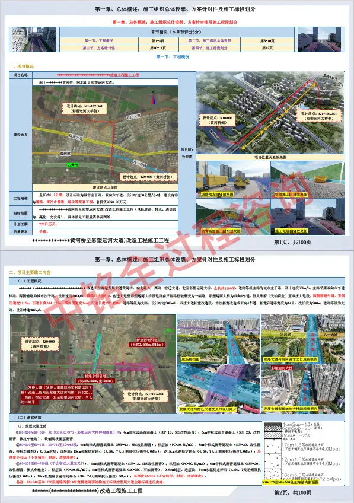This screenshot has width=354, height=503.
Task: Click the 项目BIM效果图 column label
Action: click(187, 154)
